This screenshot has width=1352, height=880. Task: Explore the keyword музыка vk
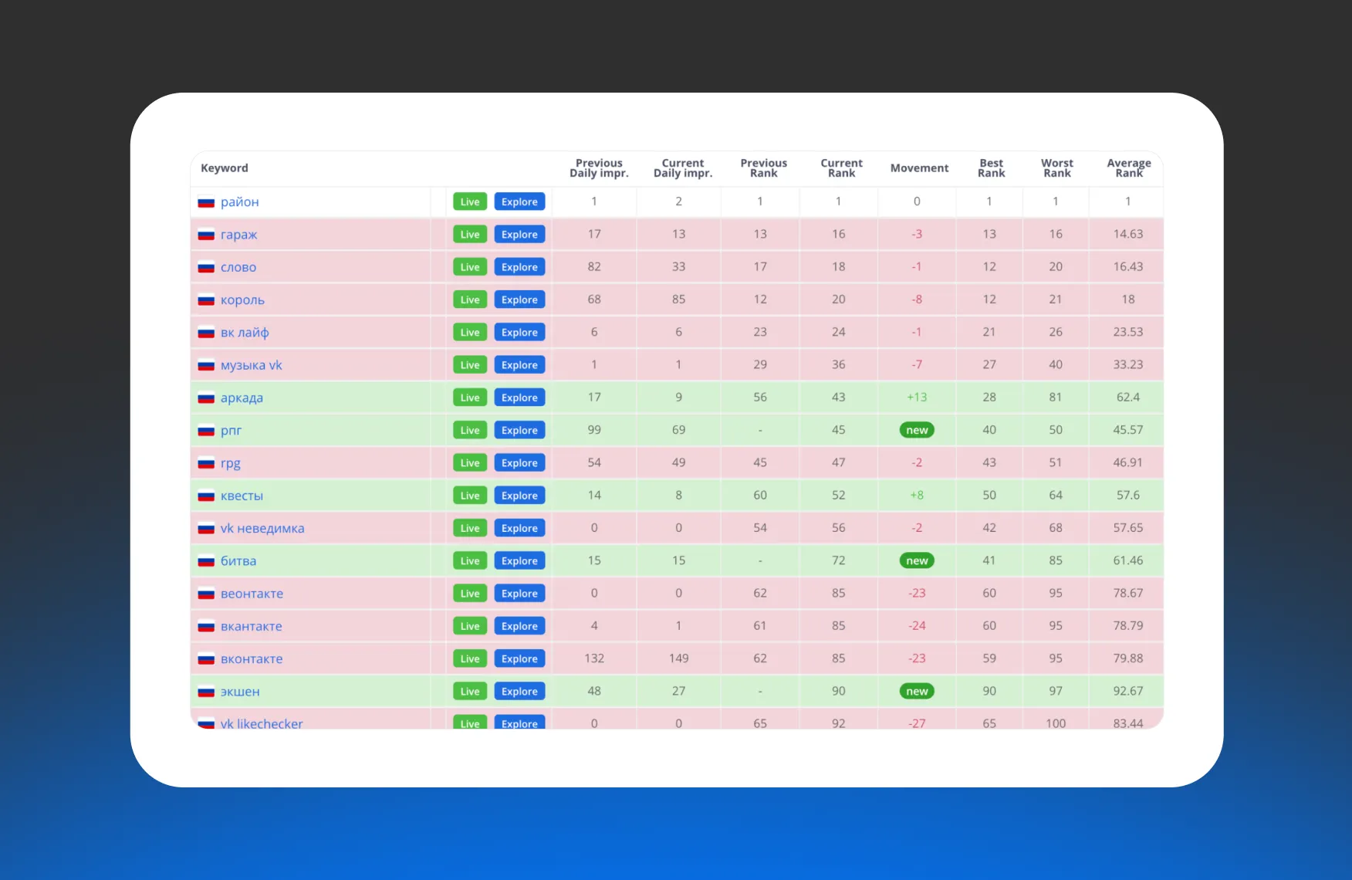[x=519, y=364]
